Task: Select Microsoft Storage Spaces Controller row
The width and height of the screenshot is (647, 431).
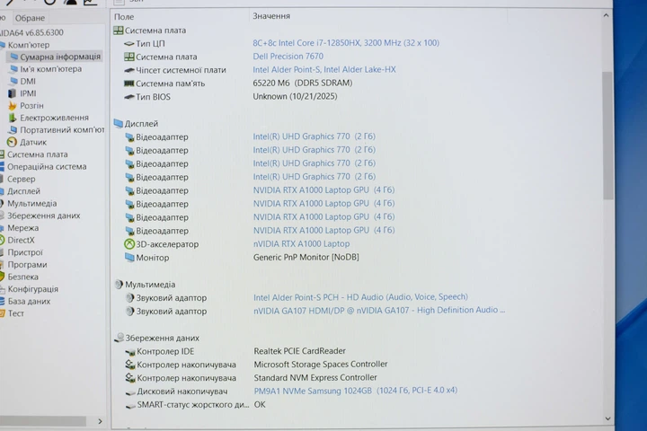Action: tap(321, 365)
